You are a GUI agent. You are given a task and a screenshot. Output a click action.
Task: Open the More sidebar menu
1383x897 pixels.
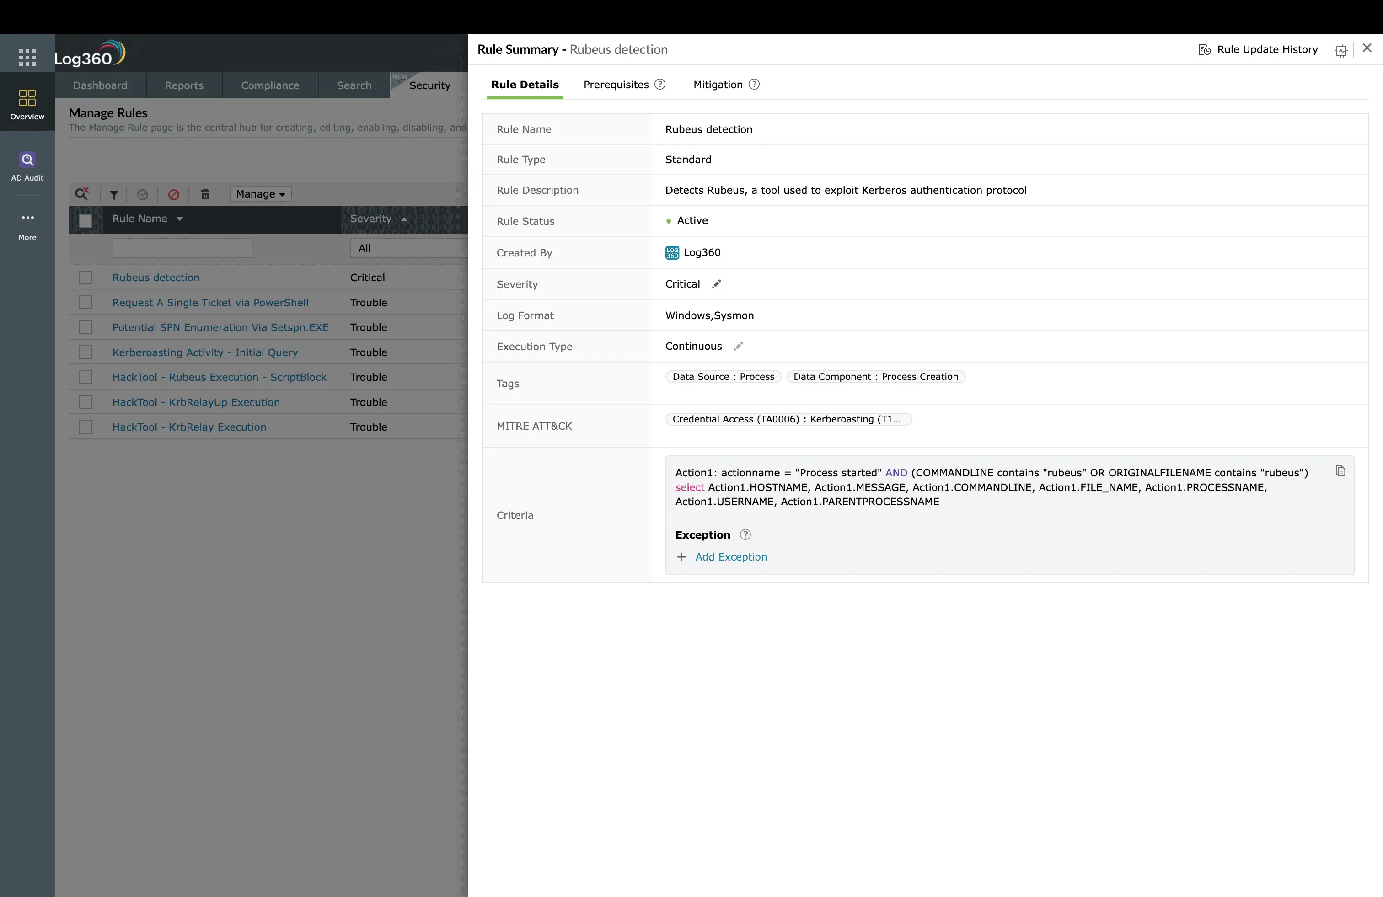coord(27,226)
